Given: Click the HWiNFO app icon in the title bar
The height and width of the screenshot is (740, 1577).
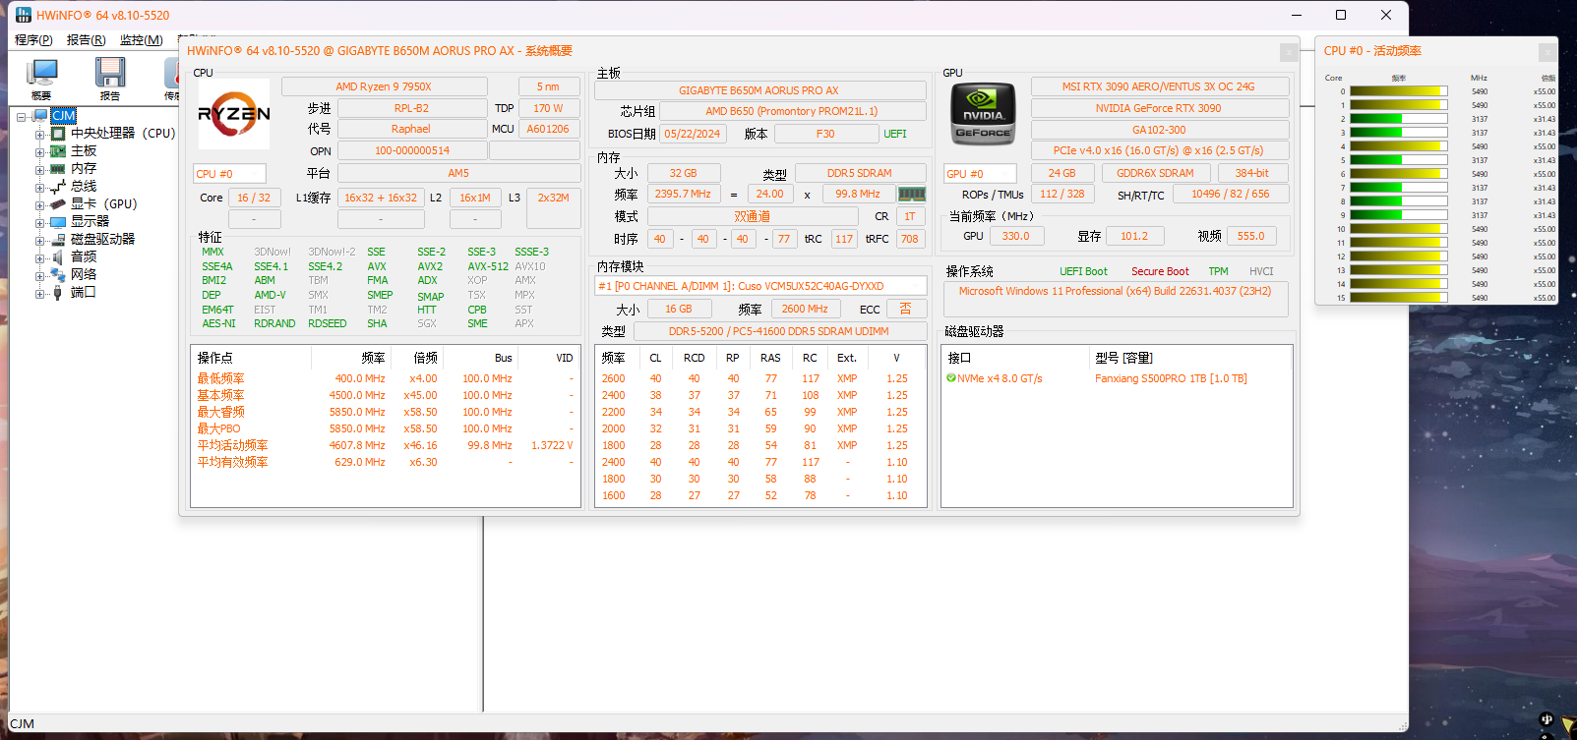Looking at the screenshot, I should (24, 15).
